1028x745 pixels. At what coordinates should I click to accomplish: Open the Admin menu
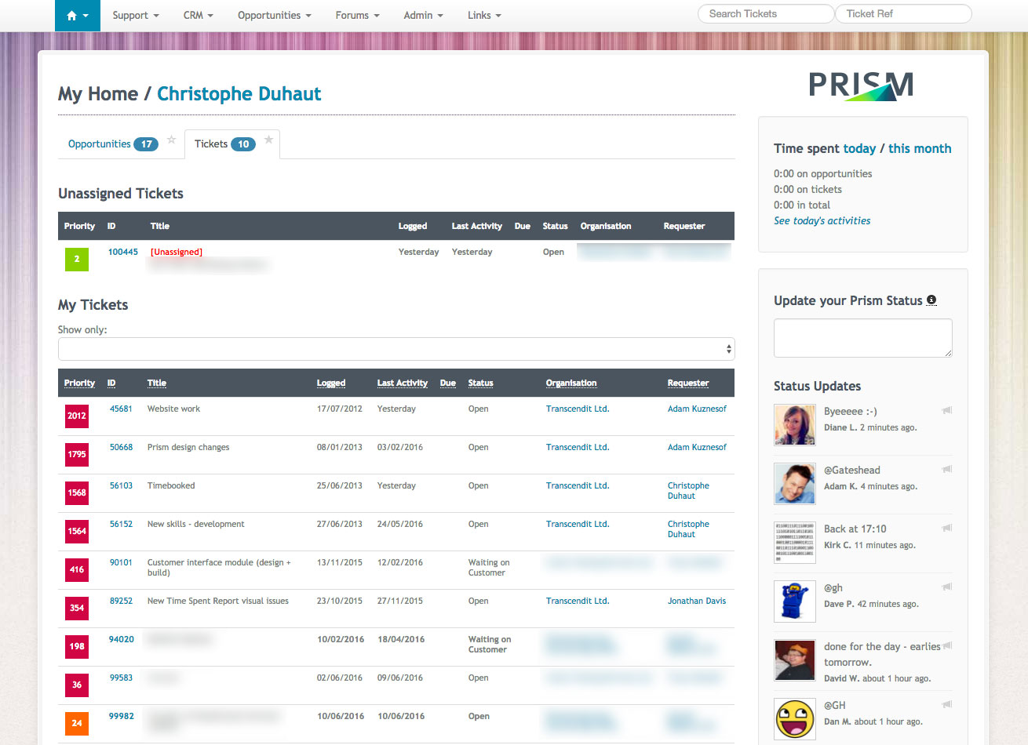coord(423,16)
